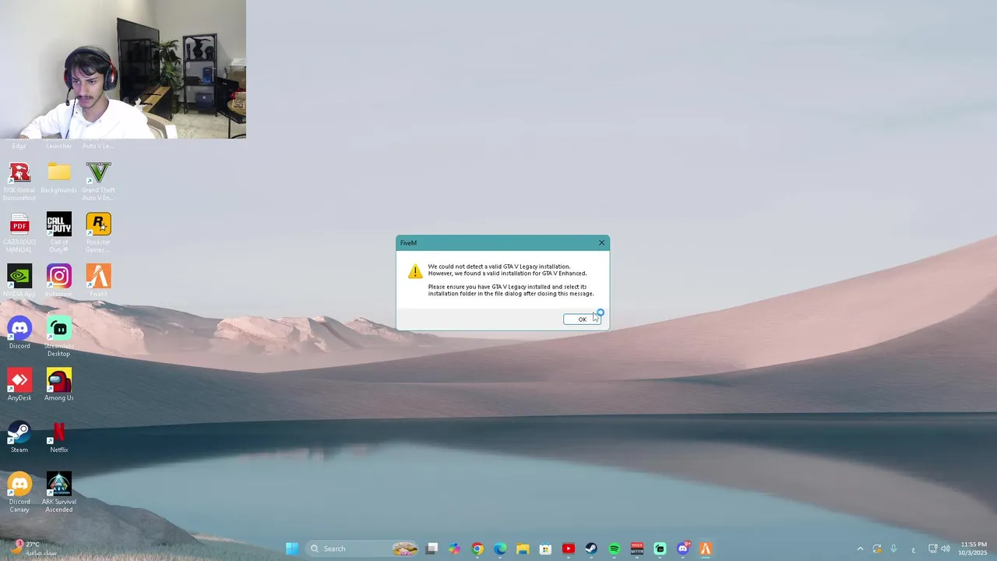Viewport: 997px width, 561px height.
Task: Open the Windows Start menu
Action: point(292,549)
